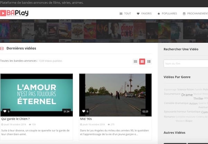
Task: Click the 01:34 duration badge
Action: 67,111
